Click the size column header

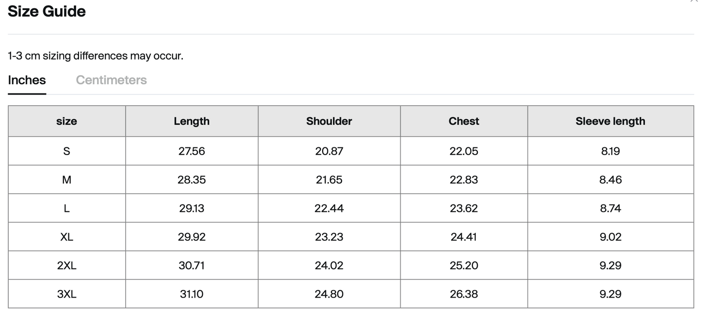click(x=66, y=121)
